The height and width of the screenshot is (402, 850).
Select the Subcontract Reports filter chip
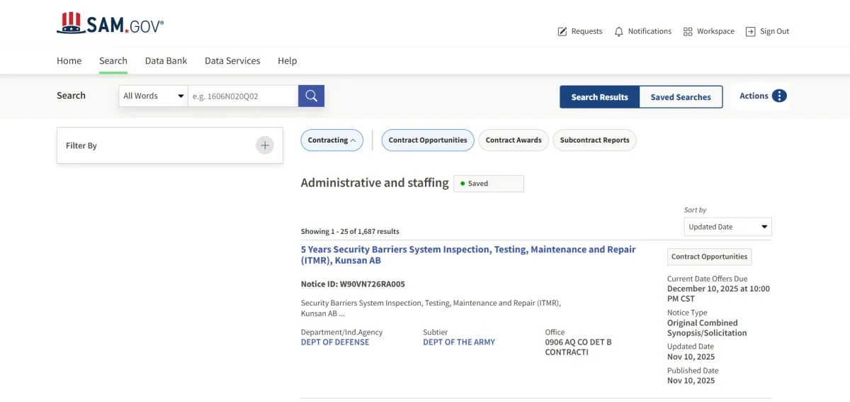click(x=594, y=140)
